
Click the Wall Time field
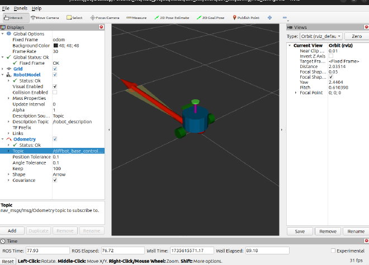coord(192,250)
